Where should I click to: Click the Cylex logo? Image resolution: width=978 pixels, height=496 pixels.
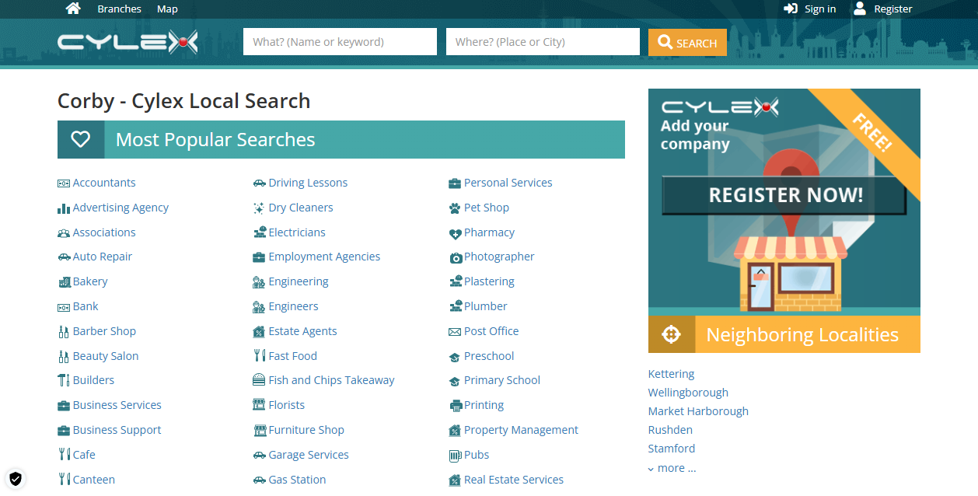pos(127,41)
